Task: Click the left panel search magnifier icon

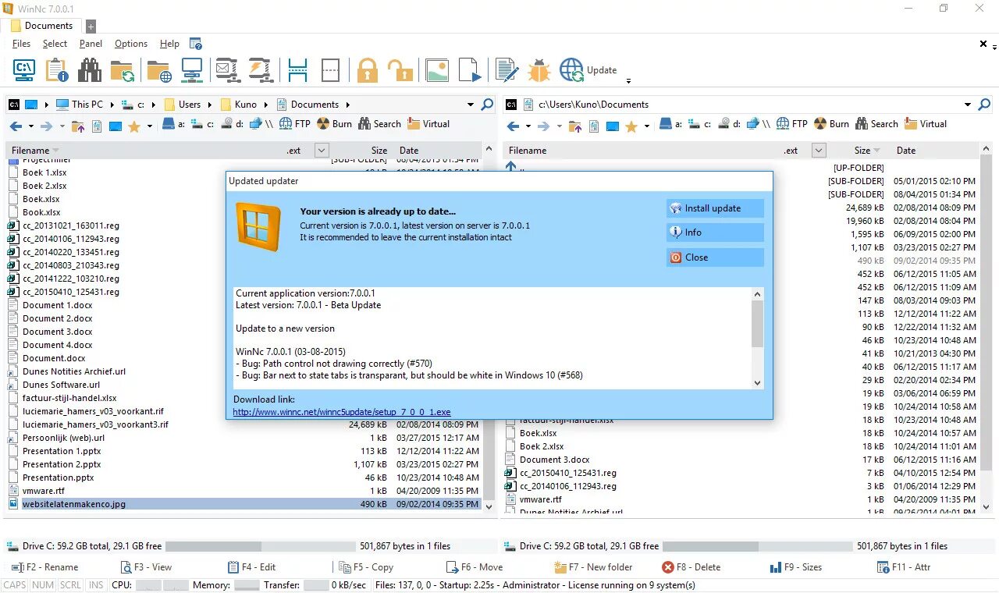Action: point(487,104)
